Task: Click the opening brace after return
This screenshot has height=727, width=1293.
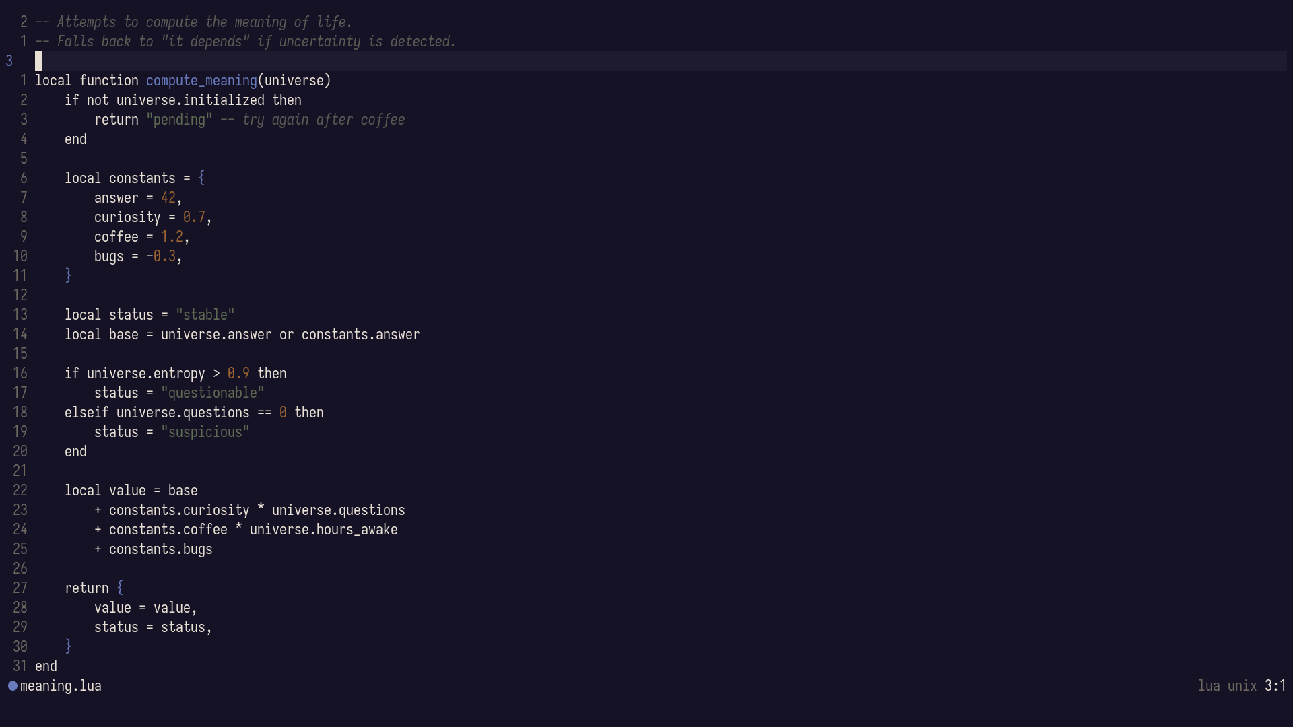Action: click(x=120, y=588)
